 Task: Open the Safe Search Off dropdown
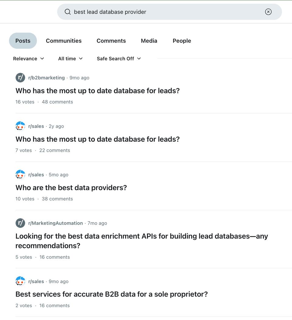[x=119, y=59]
